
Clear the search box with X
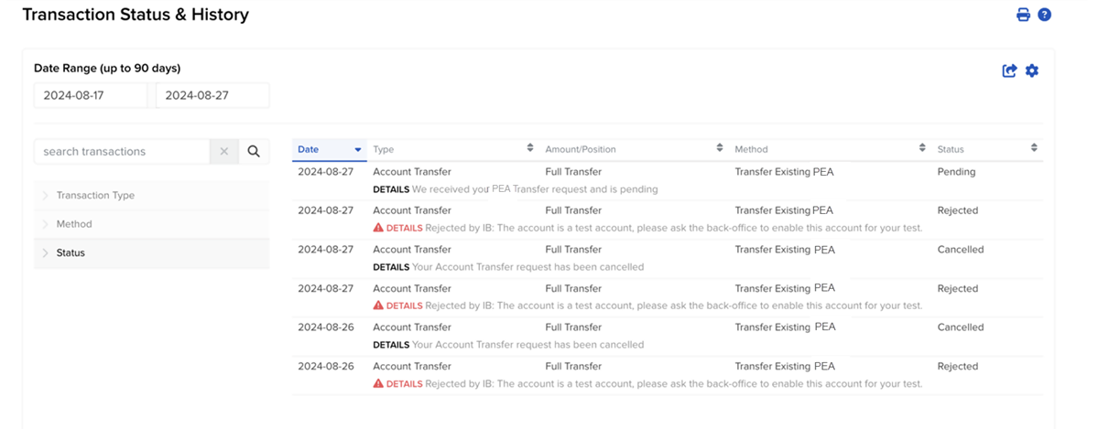click(224, 152)
